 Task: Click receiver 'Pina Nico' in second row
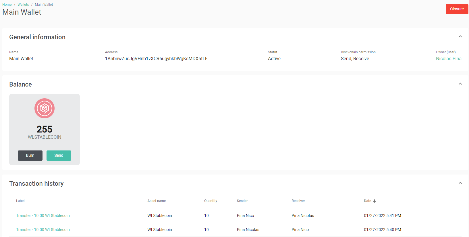(300, 230)
